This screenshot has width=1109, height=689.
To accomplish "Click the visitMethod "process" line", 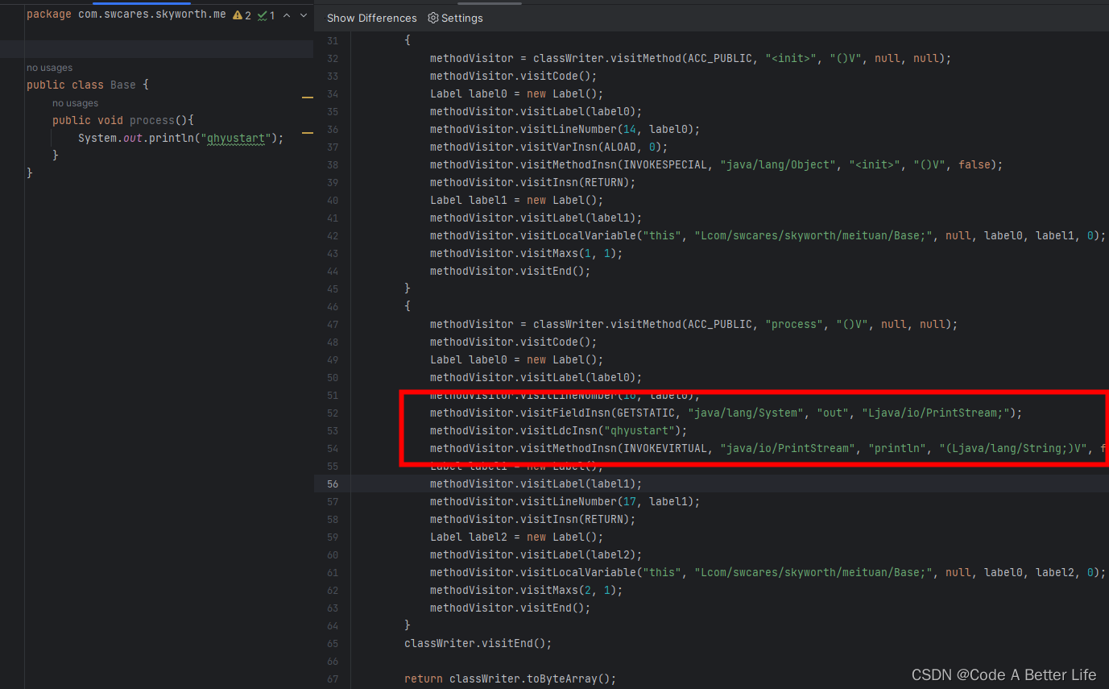I will [693, 325].
